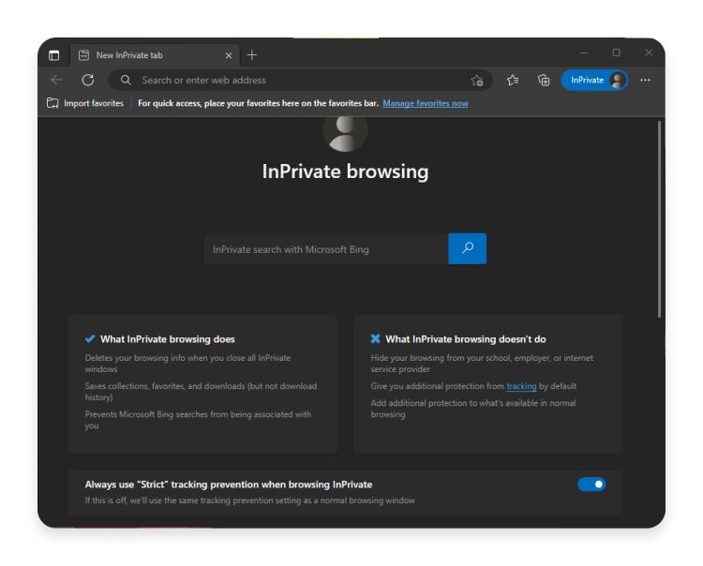Screen dimensions: 703x566
Task: Close the browser window
Action: click(649, 52)
